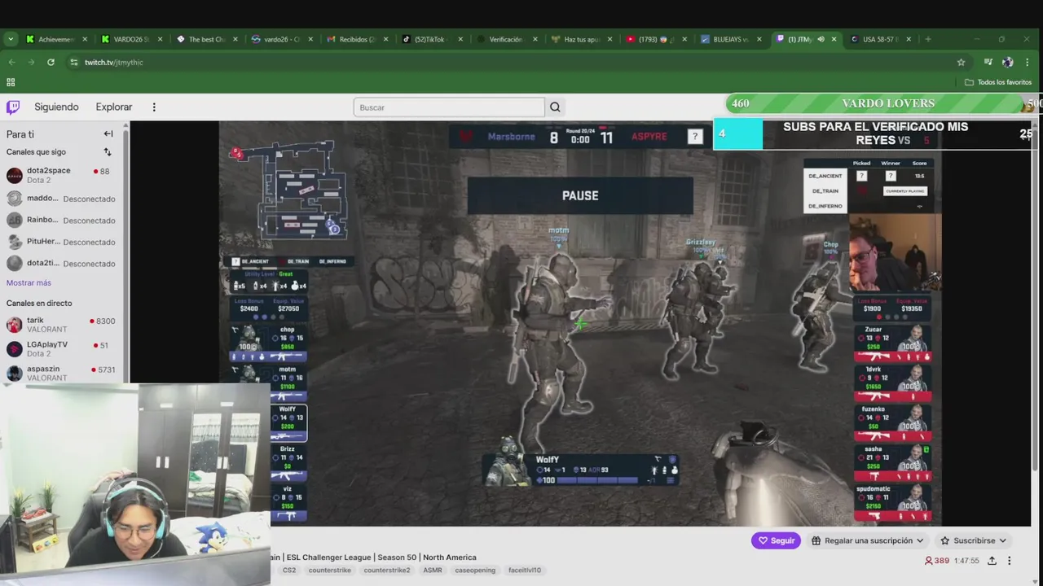The width and height of the screenshot is (1043, 586).
Task: Open the tab search dropdown arrow
Action: [11, 39]
